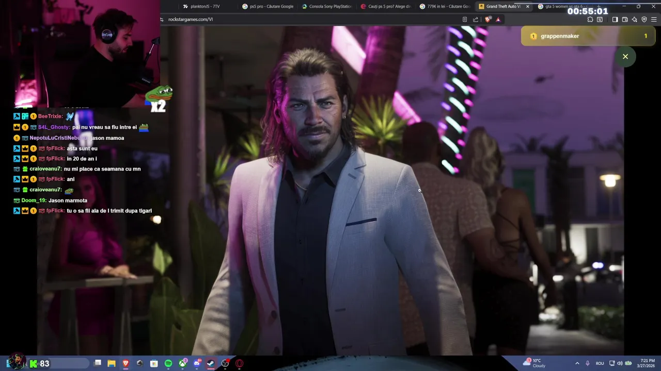
Task: Click Brave browser taskbar icon
Action: pyautogui.click(x=125, y=363)
